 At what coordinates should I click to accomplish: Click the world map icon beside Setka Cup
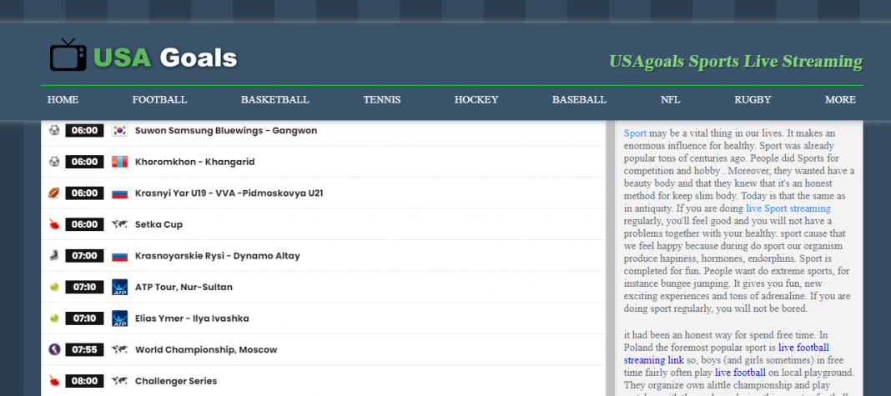coord(120,224)
